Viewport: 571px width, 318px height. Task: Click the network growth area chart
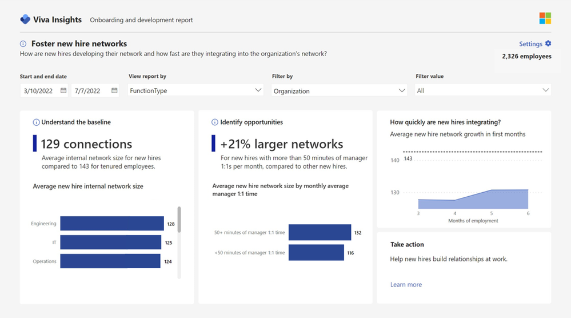coord(473,199)
